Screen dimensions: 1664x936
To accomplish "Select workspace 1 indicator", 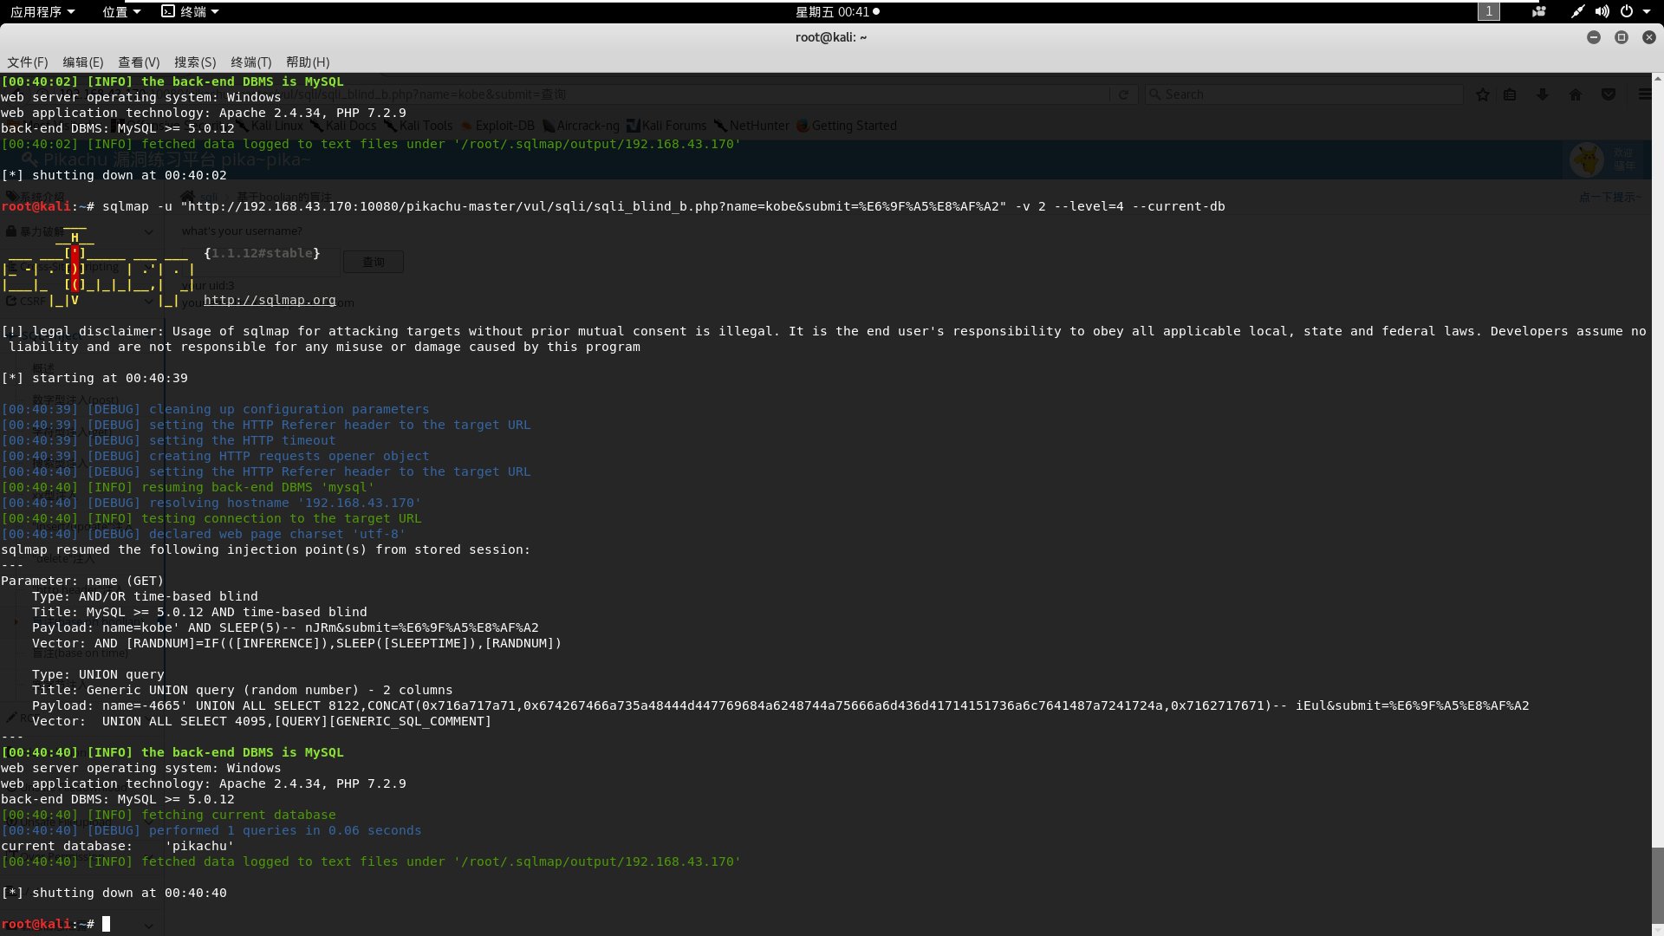I will coord(1488,11).
